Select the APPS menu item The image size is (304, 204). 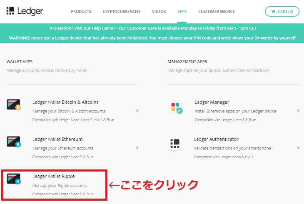click(182, 12)
